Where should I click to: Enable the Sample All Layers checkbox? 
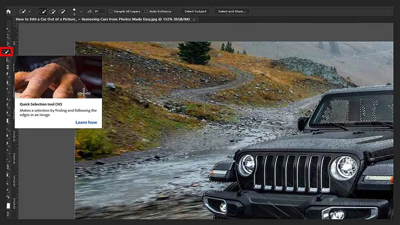point(111,11)
